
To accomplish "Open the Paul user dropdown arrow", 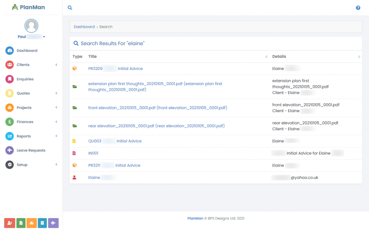I will (44, 37).
